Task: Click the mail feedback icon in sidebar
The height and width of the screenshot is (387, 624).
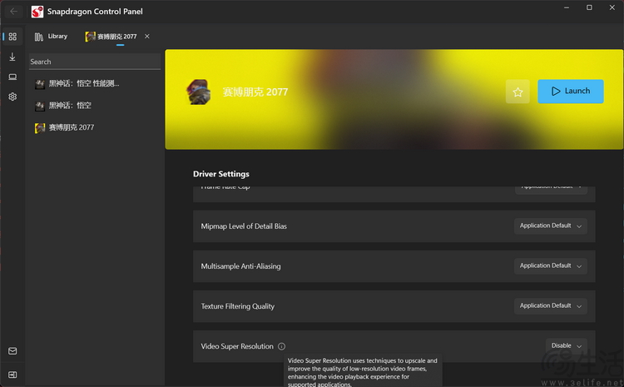Action: [x=12, y=351]
